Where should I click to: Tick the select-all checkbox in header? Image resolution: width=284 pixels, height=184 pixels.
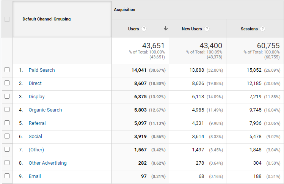[x=7, y=19]
